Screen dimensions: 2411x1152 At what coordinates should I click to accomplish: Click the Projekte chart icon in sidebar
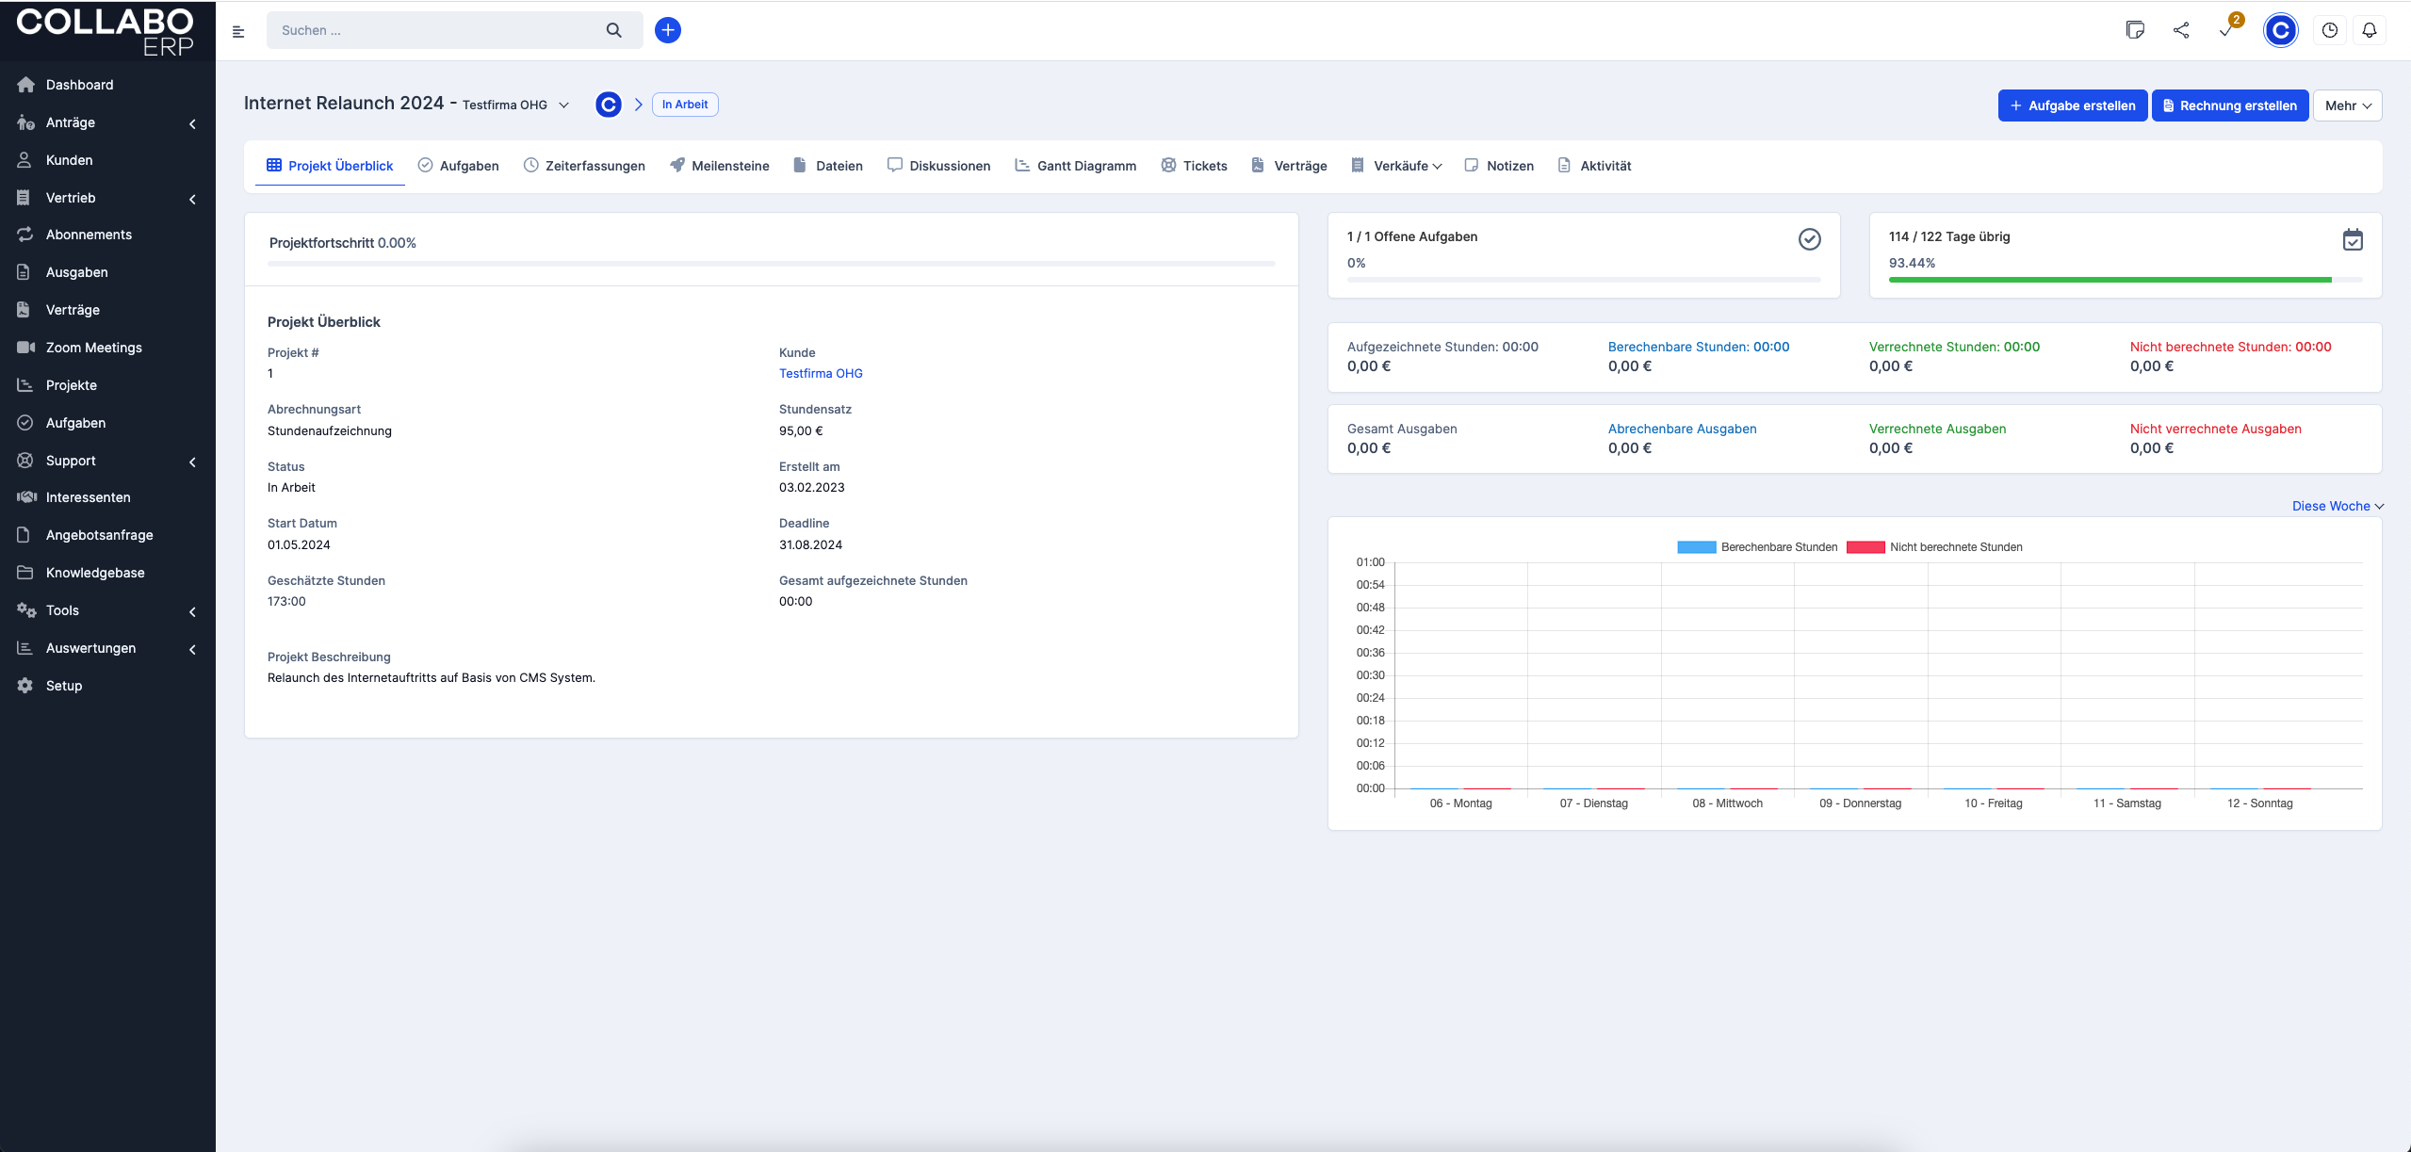coord(24,385)
